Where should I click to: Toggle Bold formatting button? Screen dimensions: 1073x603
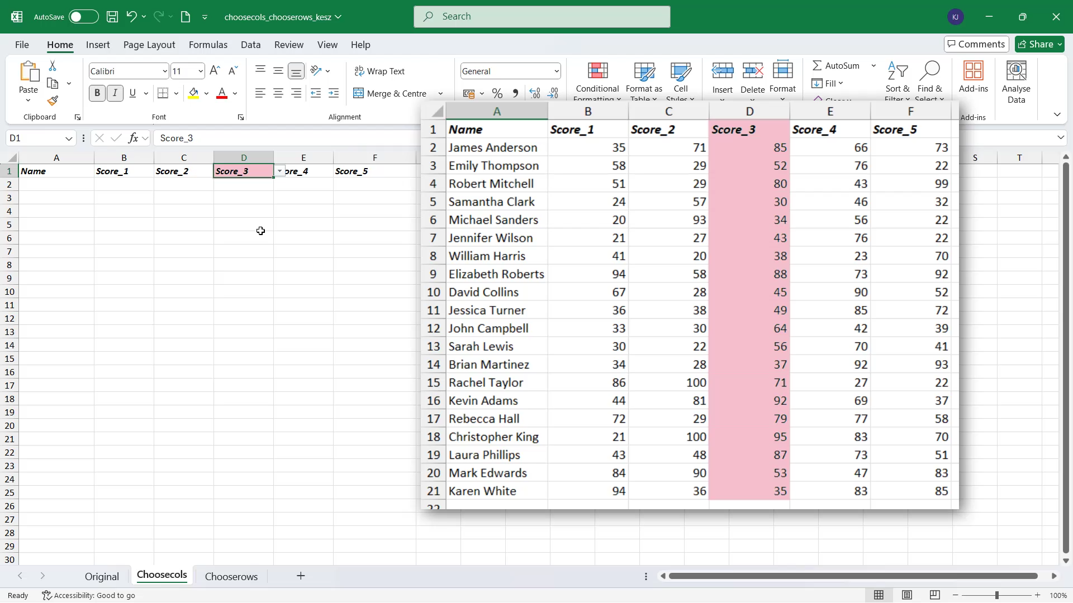(97, 93)
